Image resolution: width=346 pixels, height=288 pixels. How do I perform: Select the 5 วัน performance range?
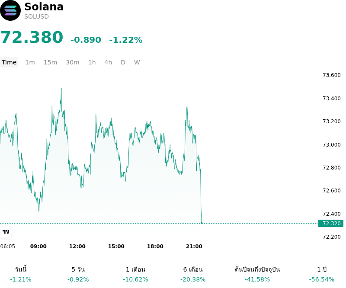click(x=78, y=274)
